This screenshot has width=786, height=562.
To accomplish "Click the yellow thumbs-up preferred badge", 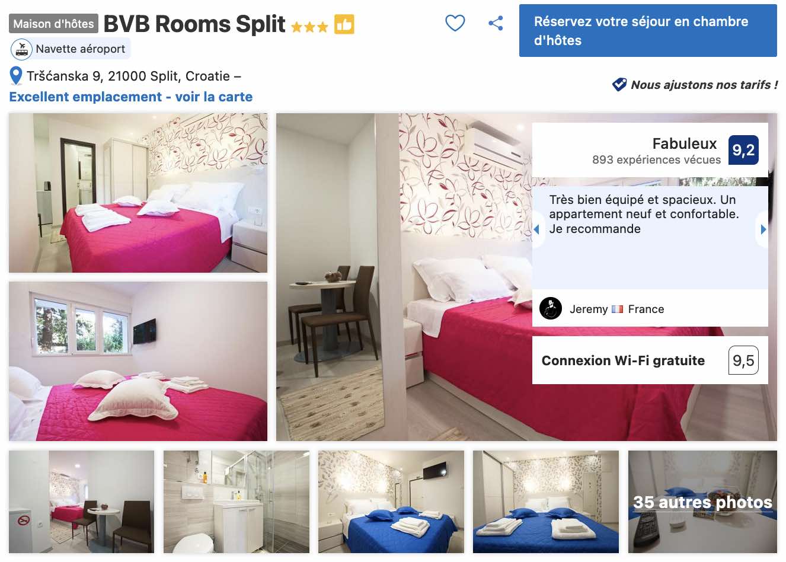I will pos(344,24).
